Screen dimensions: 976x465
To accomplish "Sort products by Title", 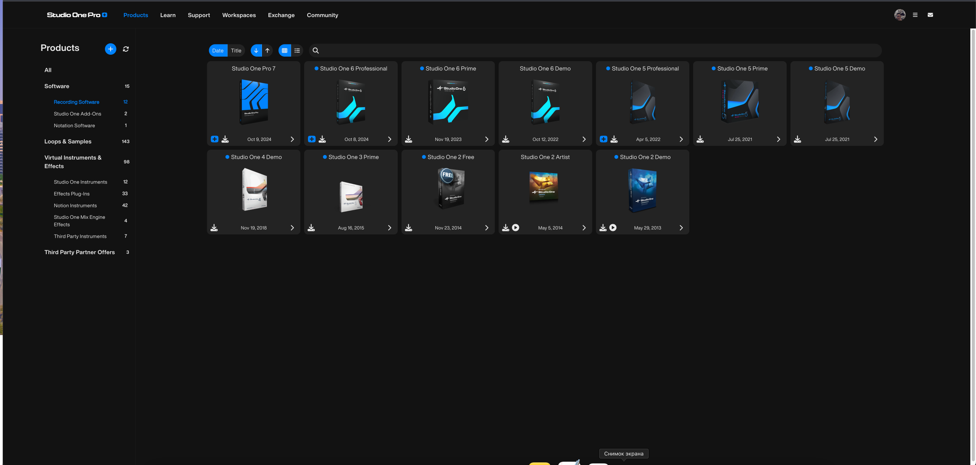I will tap(236, 51).
